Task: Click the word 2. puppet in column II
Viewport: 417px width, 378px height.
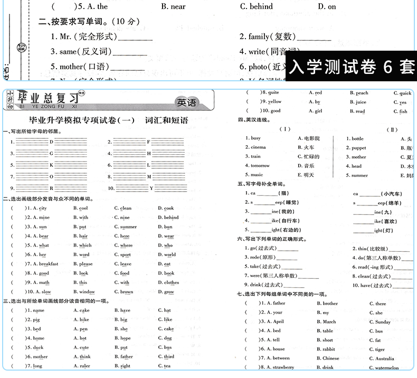Action: (x=356, y=148)
